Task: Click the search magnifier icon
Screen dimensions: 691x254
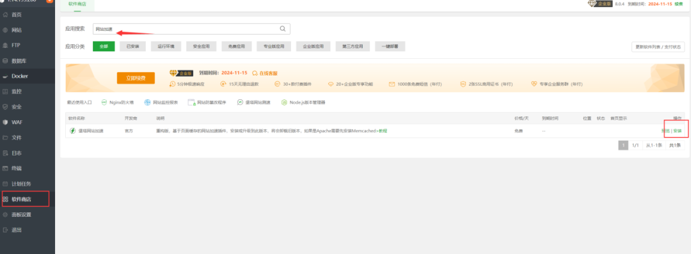Action: [x=283, y=29]
